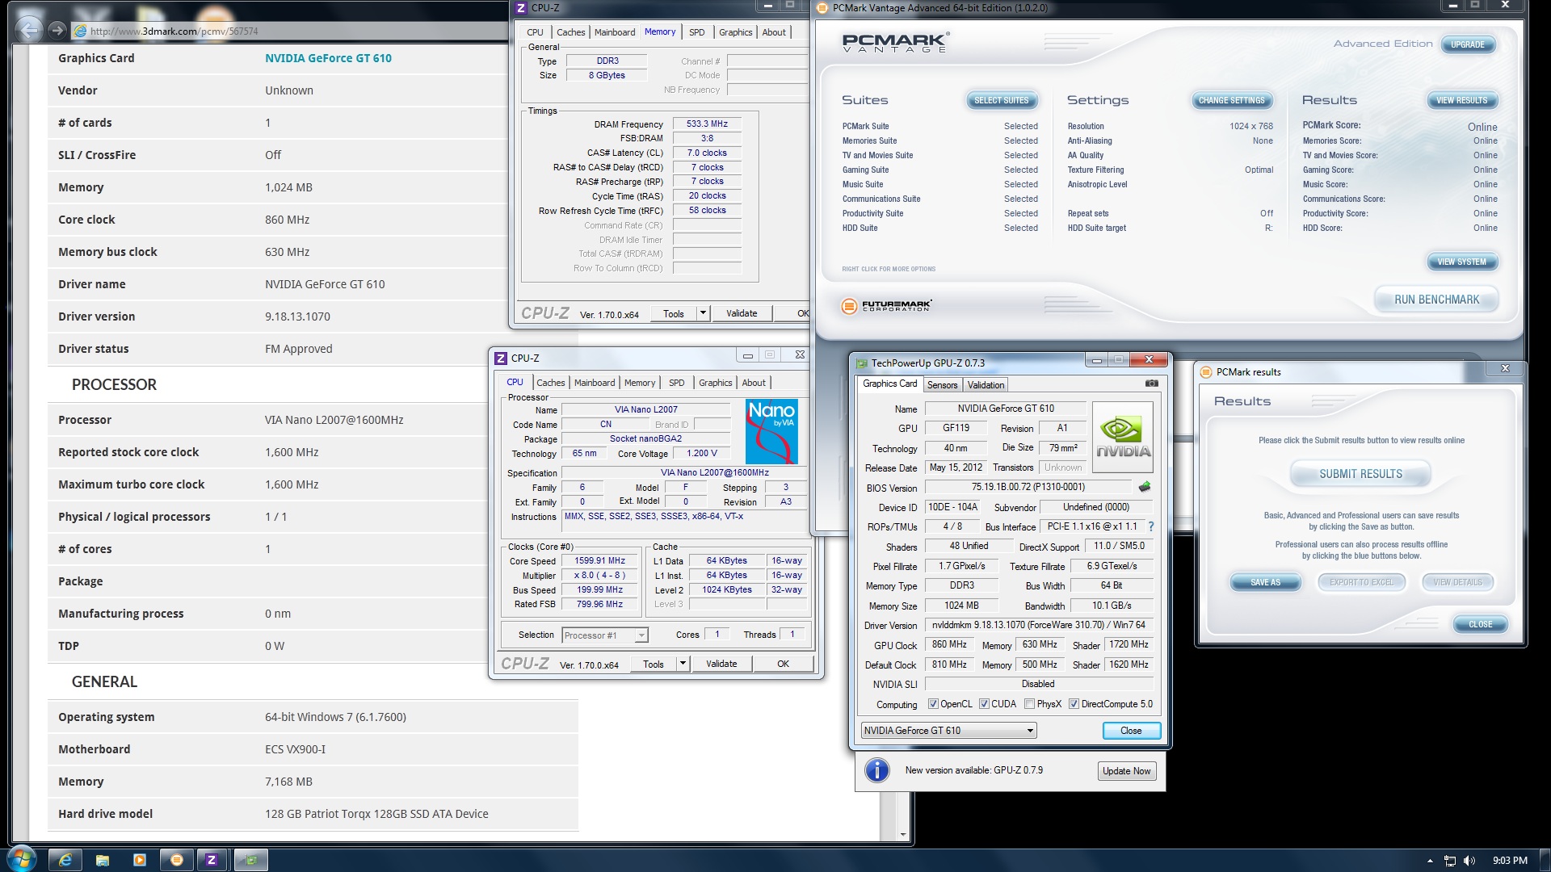
Task: Open Caches tab in lower CPU-Z window
Action: (x=550, y=383)
